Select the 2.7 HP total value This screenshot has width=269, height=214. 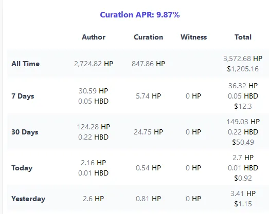pyautogui.click(x=243, y=158)
